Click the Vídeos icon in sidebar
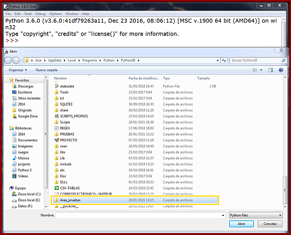The width and height of the screenshot is (291, 235). pyautogui.click(x=14, y=176)
